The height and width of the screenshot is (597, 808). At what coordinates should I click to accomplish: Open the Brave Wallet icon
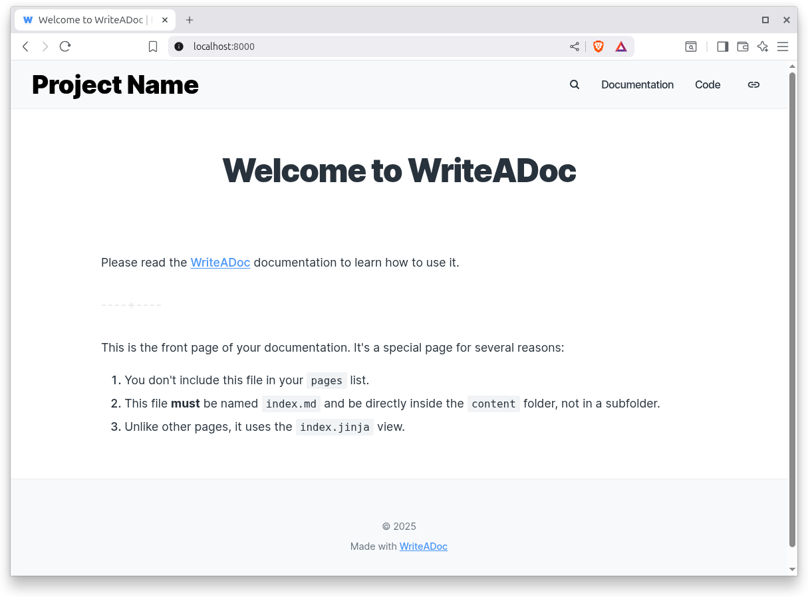(742, 47)
